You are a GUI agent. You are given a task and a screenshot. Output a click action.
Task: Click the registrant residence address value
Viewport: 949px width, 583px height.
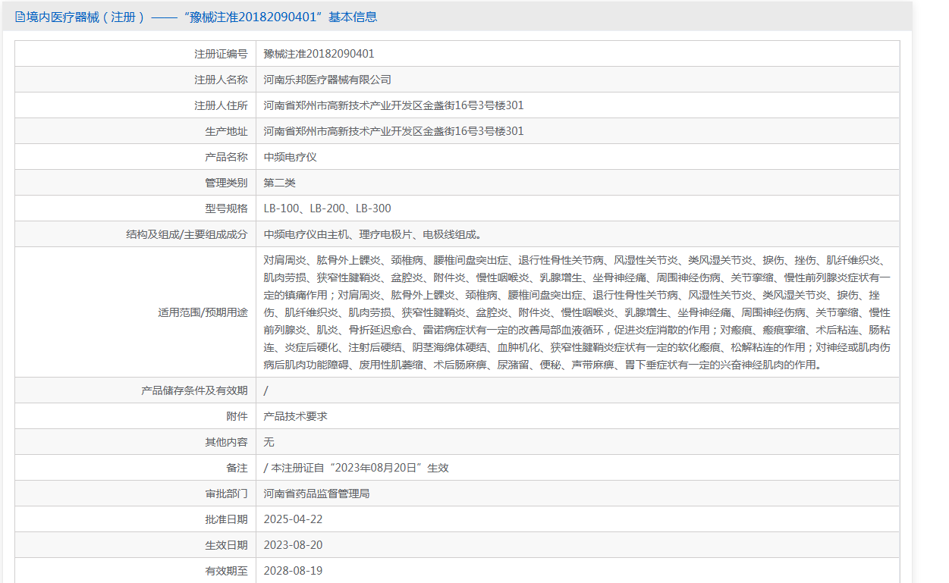pyautogui.click(x=394, y=105)
